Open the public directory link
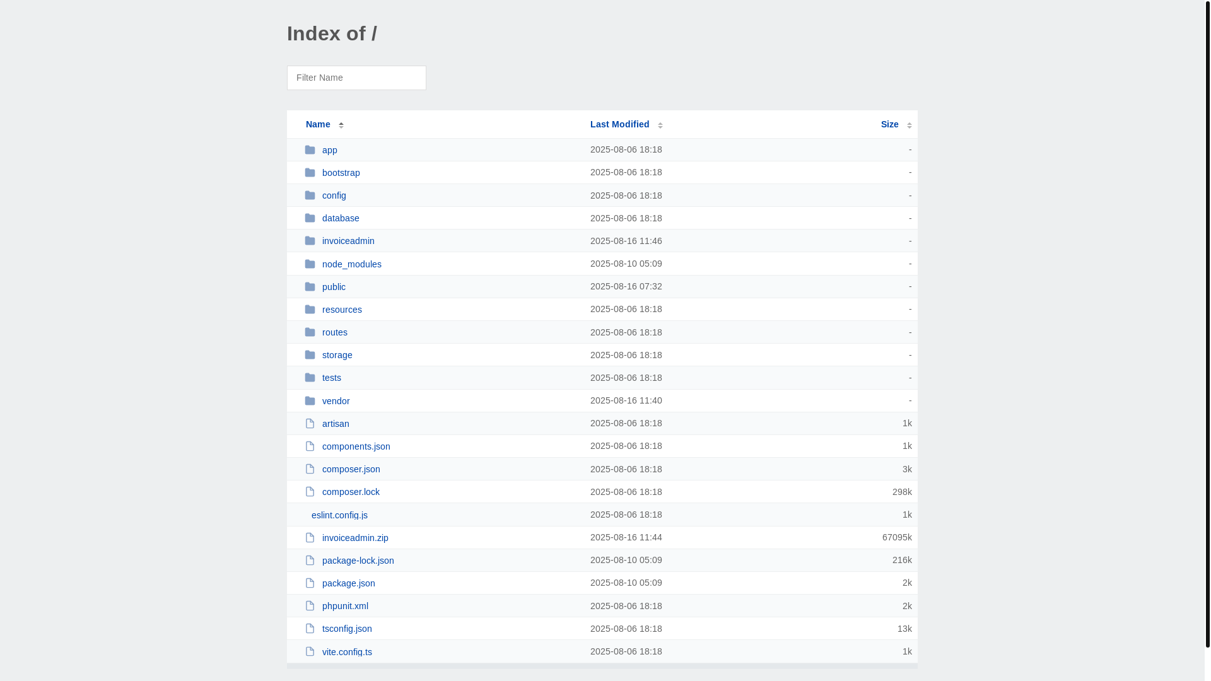This screenshot has height=681, width=1211. click(334, 287)
